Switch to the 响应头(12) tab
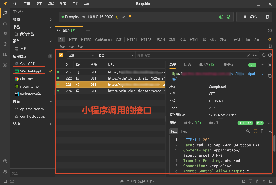Viewport: 276px width, 185px height. [x=192, y=123]
